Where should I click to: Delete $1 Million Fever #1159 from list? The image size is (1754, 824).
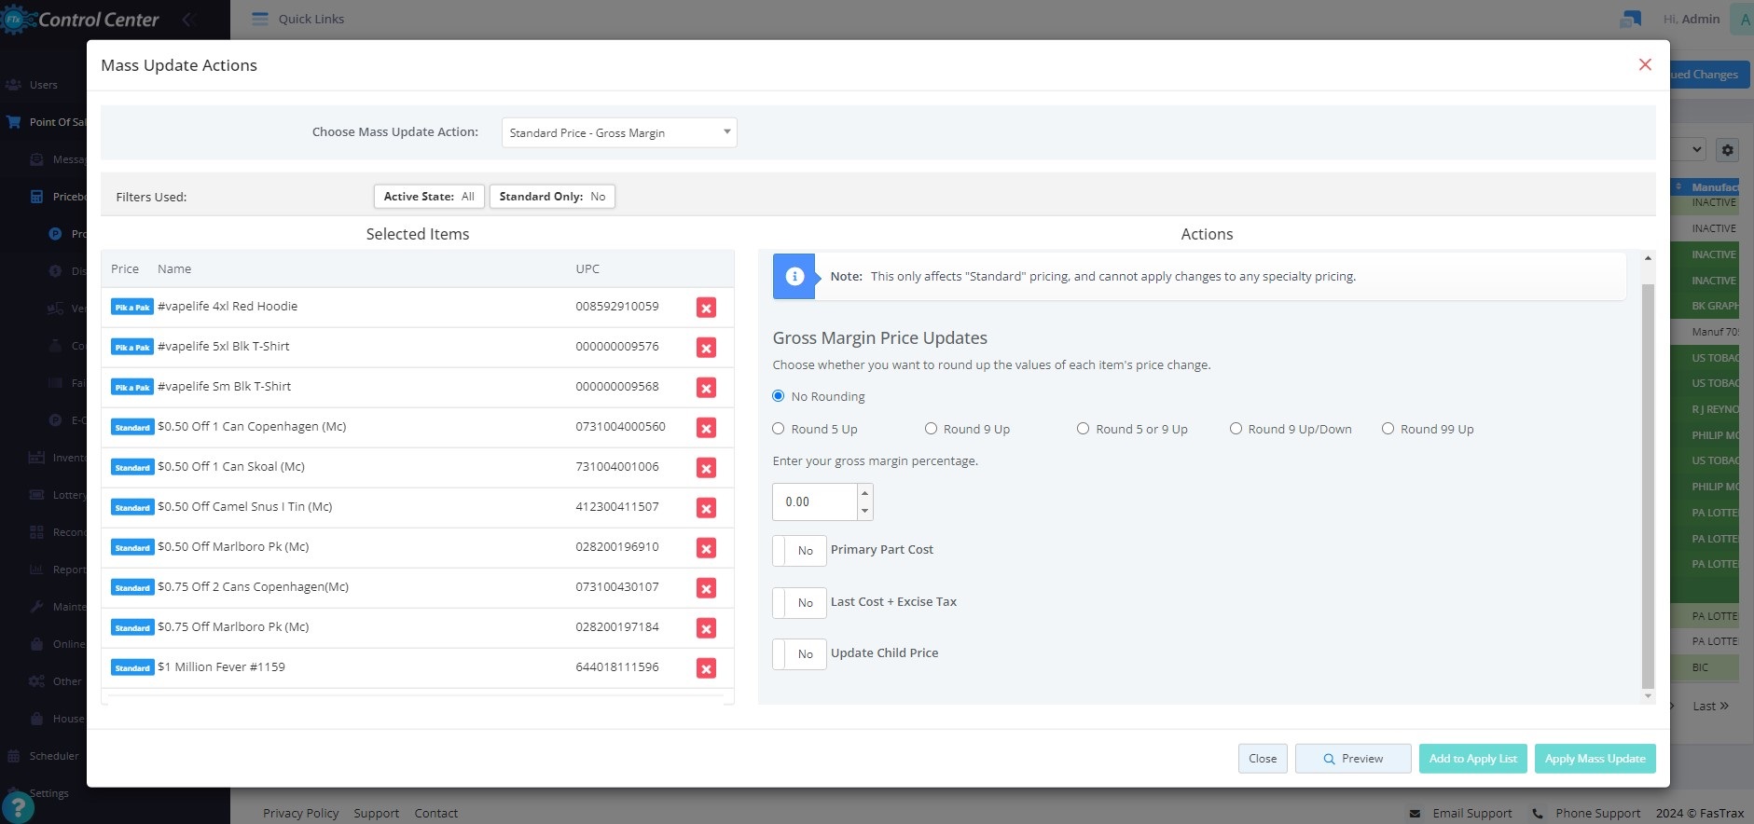[706, 668]
